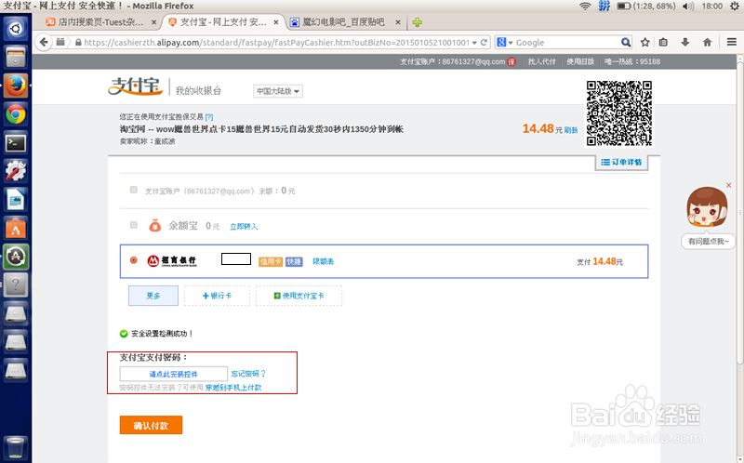
Task: Click the 银行卡 add bank card button
Action: point(217,296)
